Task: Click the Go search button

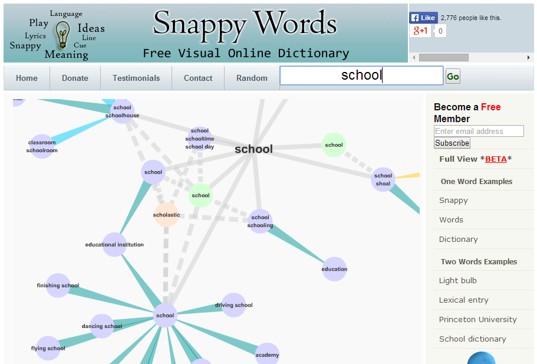Action: tap(452, 76)
